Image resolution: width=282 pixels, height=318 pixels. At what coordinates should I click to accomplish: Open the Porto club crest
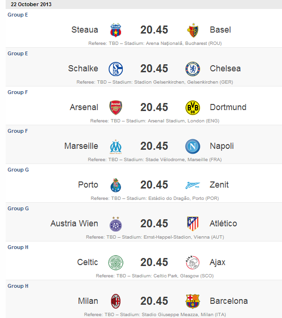(x=116, y=185)
